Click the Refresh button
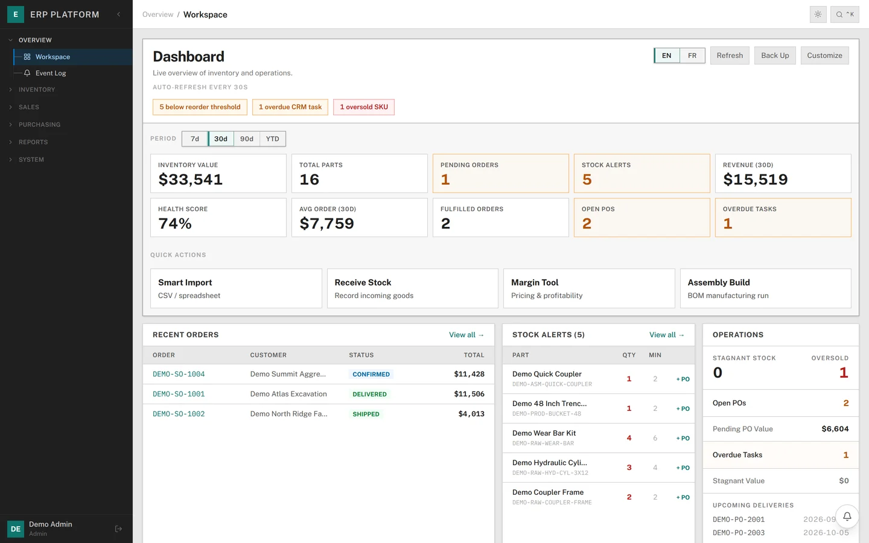869x543 pixels. 730,56
